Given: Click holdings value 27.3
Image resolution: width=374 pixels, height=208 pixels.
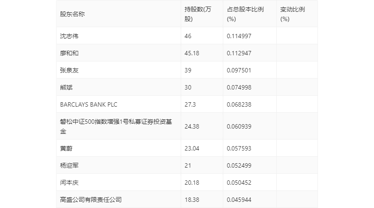Looking at the screenshot, I should 190,104.
